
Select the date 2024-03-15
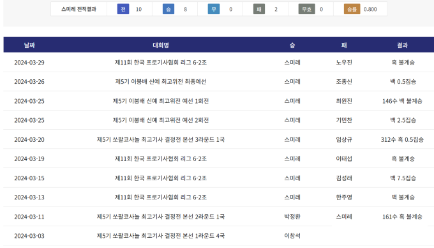pyautogui.click(x=29, y=178)
